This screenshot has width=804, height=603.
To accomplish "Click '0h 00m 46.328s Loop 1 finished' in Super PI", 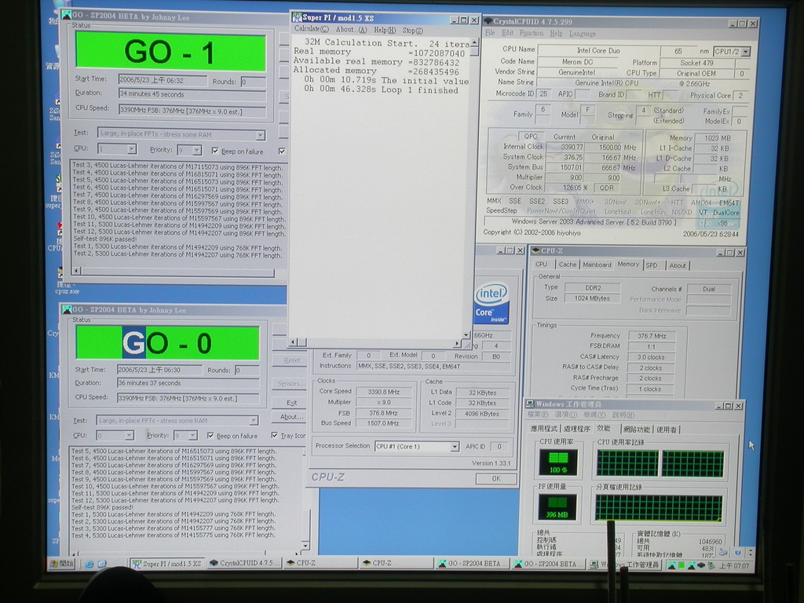I will [x=381, y=90].
